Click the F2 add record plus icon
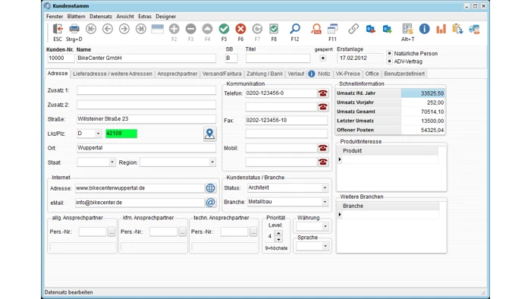531x299 pixels. (174, 29)
